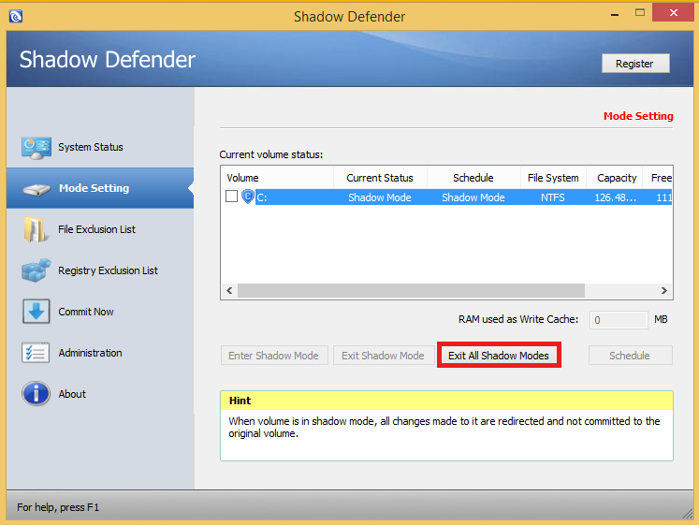The width and height of the screenshot is (699, 525).
Task: Click the Free column header
Action: point(658,178)
